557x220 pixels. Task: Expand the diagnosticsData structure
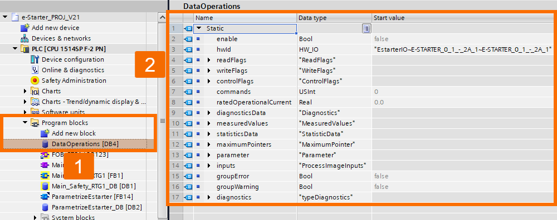pyautogui.click(x=209, y=113)
